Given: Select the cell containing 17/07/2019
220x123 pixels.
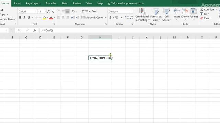Looking at the screenshot, I should 100,58.
